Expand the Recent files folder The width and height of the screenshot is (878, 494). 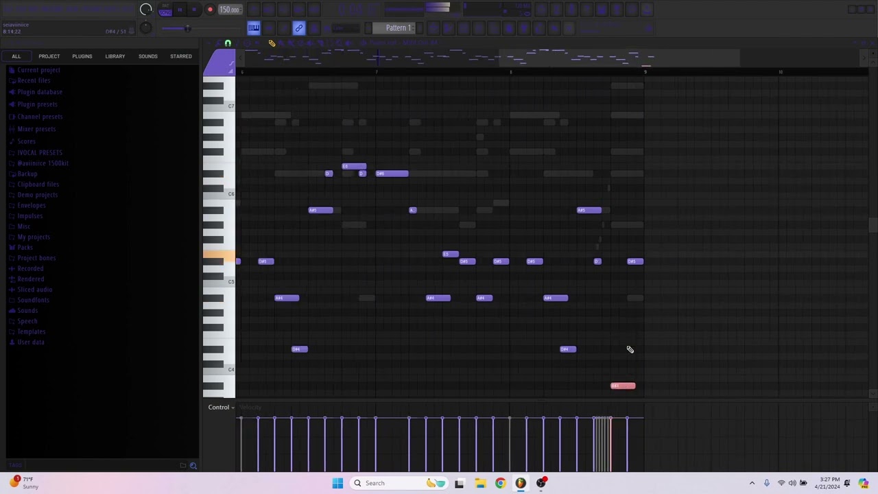pos(34,80)
